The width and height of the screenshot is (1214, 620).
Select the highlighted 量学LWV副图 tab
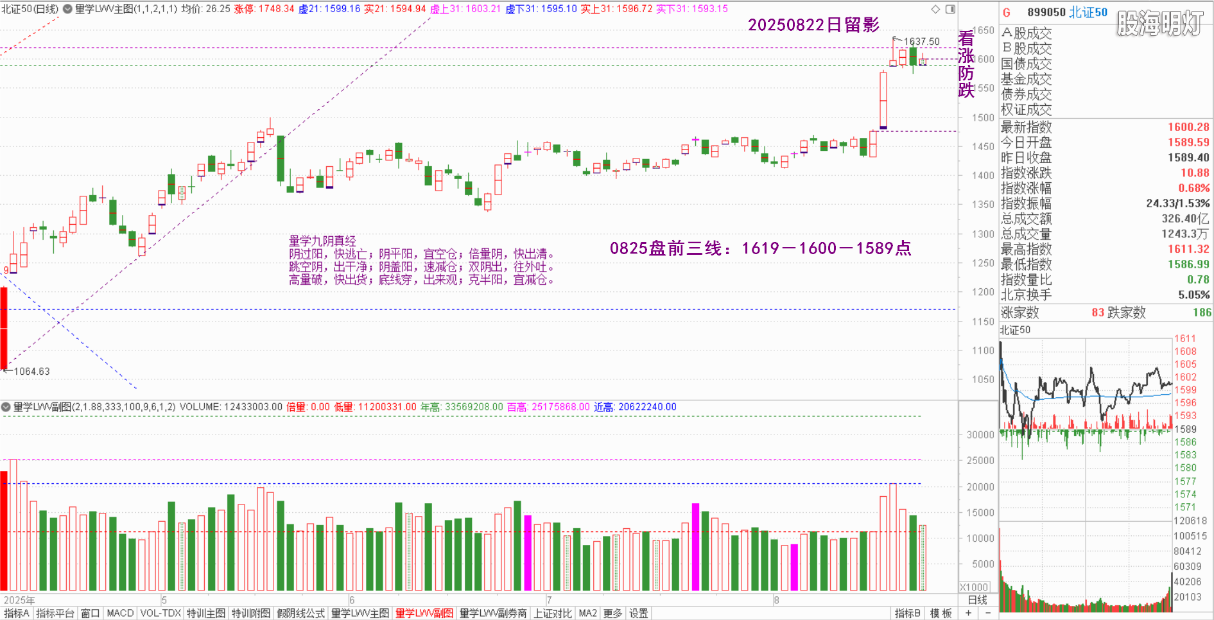pyautogui.click(x=424, y=613)
